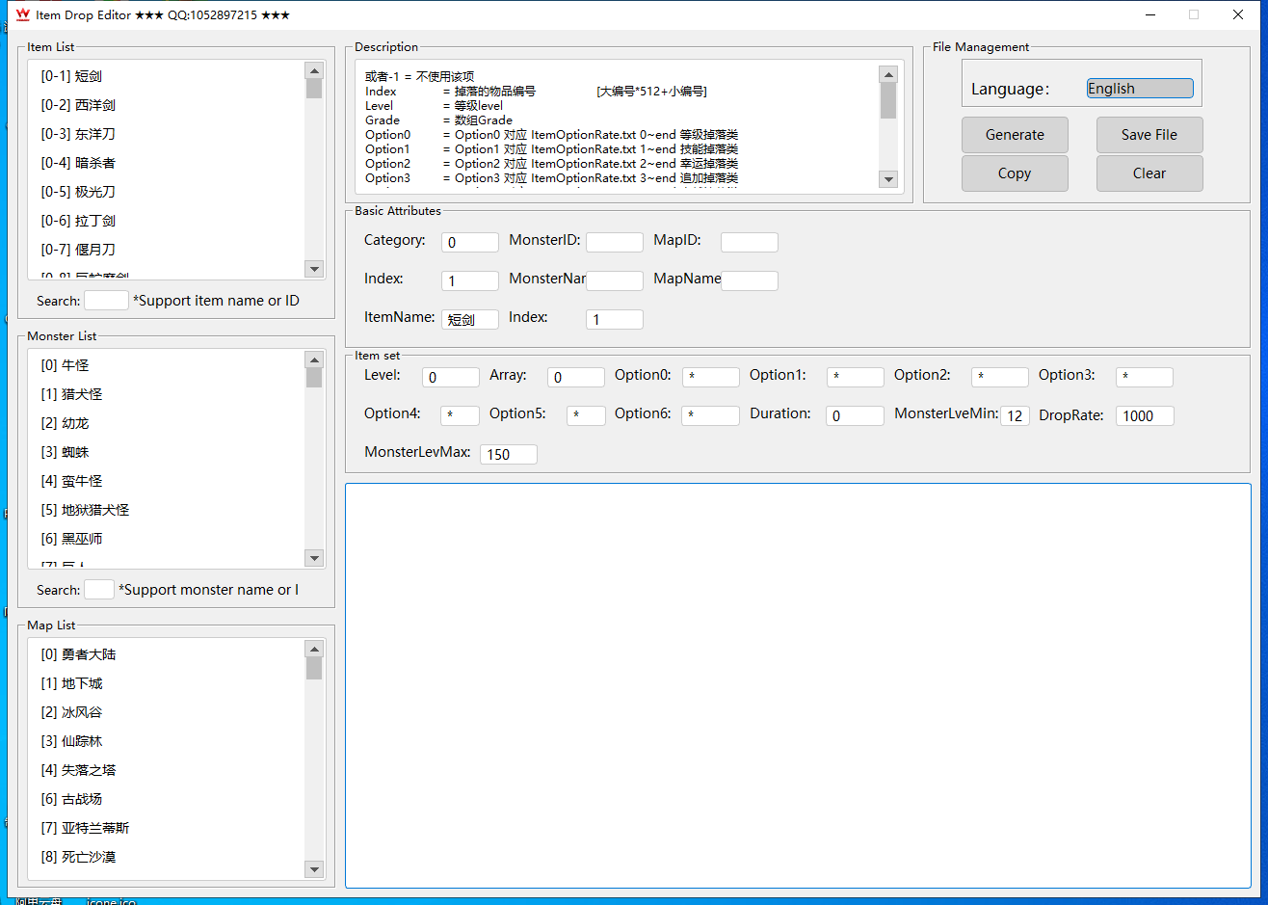The image size is (1268, 905).
Task: Click the MonsterLevMax field showing 150
Action: tap(509, 455)
